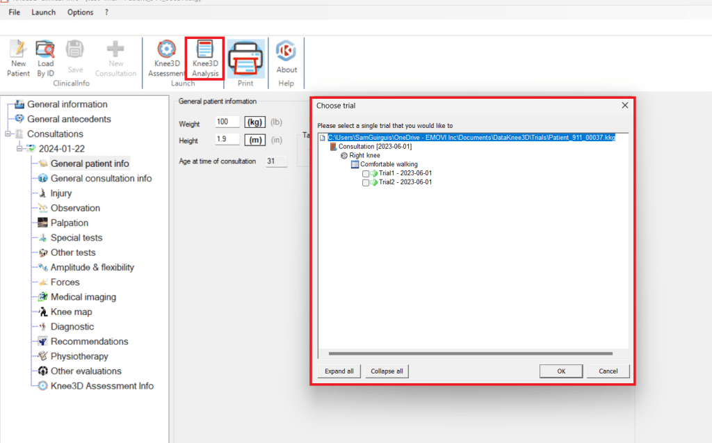Select the Forces tree item
Image resolution: width=712 pixels, height=443 pixels.
point(65,282)
